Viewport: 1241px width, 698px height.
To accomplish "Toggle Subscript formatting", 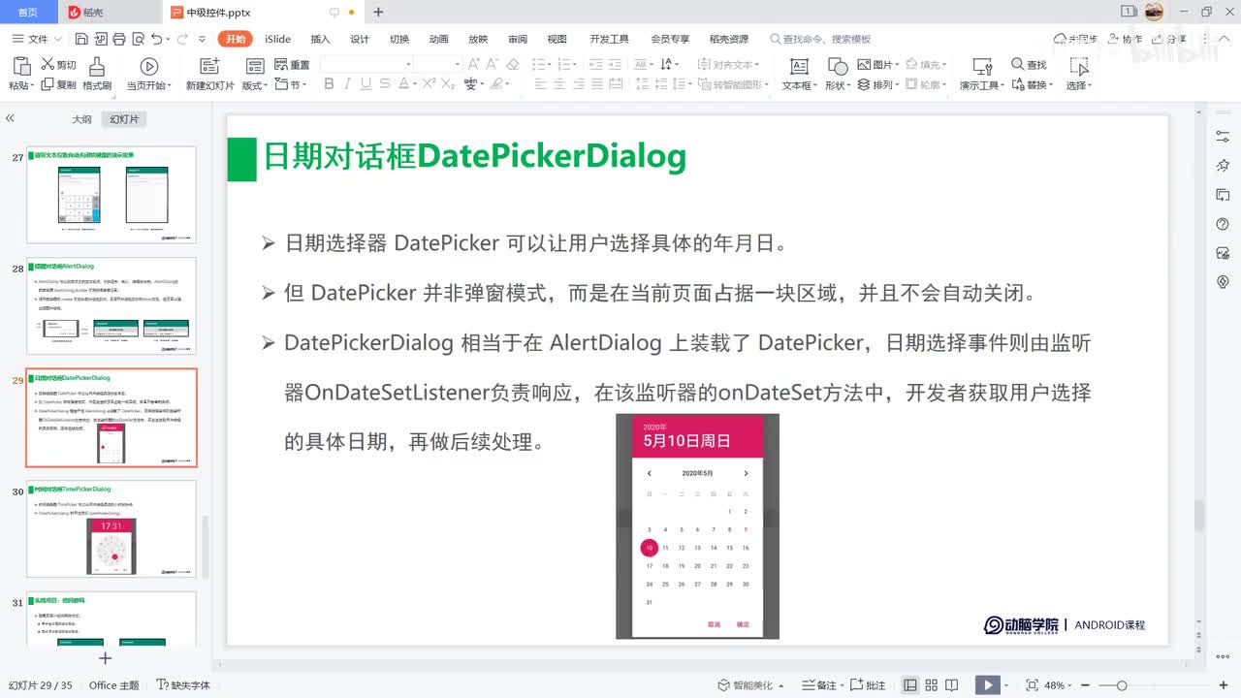I will (x=448, y=84).
